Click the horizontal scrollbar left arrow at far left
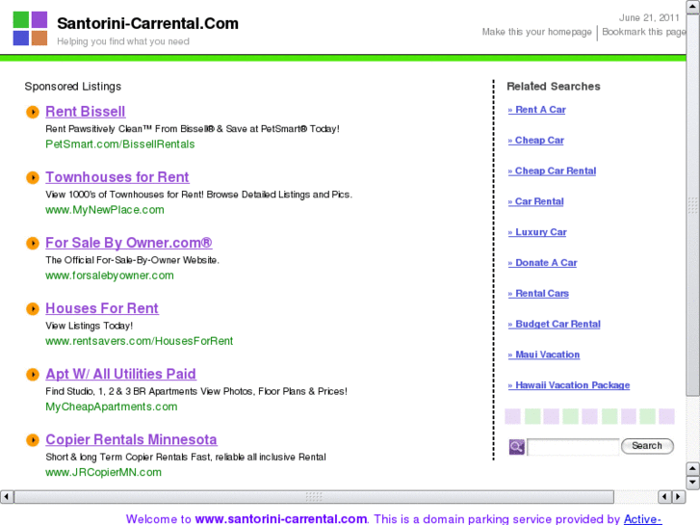 (7, 496)
